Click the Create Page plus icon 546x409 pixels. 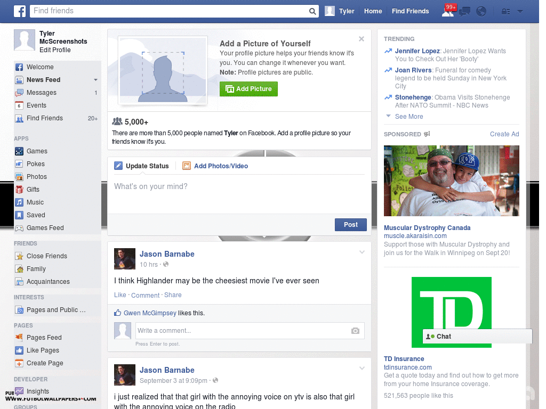click(x=19, y=363)
